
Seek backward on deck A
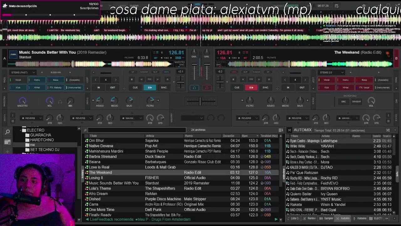(141, 79)
